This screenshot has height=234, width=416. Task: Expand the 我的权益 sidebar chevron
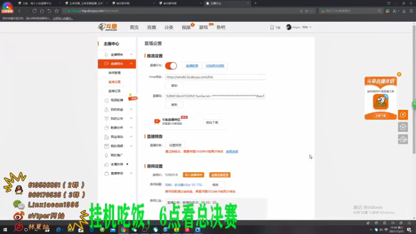131,109
